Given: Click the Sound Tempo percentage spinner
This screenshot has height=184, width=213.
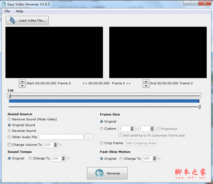Looking at the screenshot, I should click(x=63, y=158).
